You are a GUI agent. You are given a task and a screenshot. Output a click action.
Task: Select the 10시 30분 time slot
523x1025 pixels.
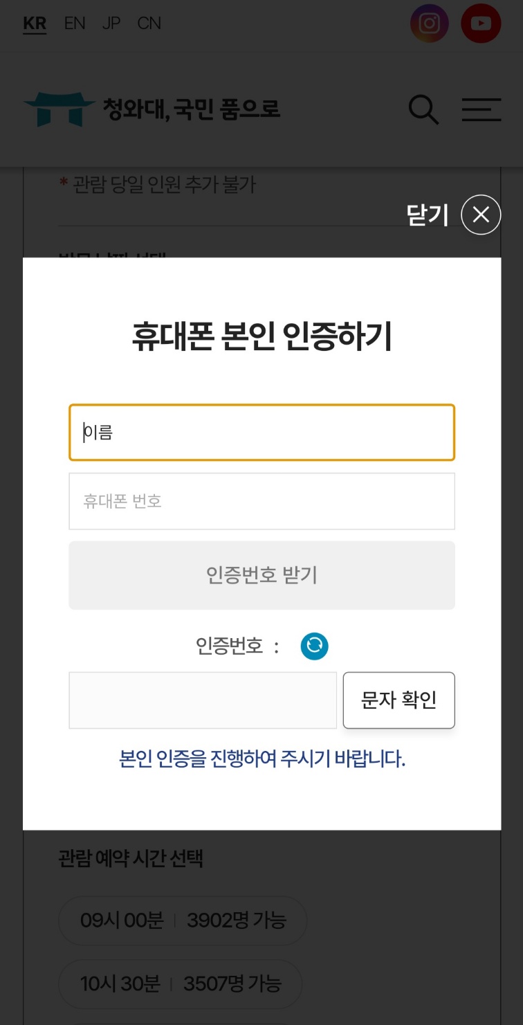coord(182,983)
